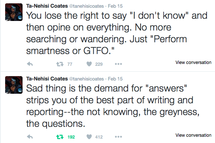Like the tweet with 412 likes

point(89,137)
